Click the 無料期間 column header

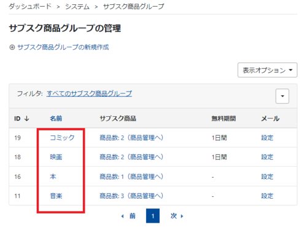pos(223,119)
